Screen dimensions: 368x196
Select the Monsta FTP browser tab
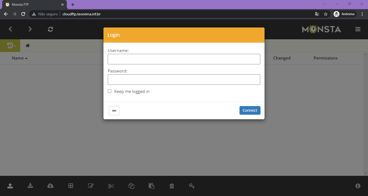pos(34,5)
